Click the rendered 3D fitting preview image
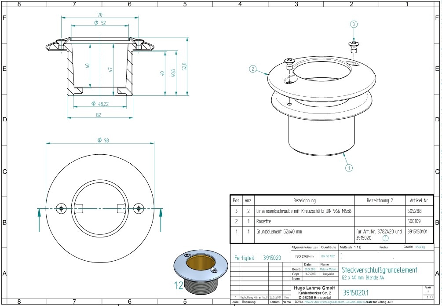Image resolution: width=442 pixels, height=306 pixels. point(201,271)
